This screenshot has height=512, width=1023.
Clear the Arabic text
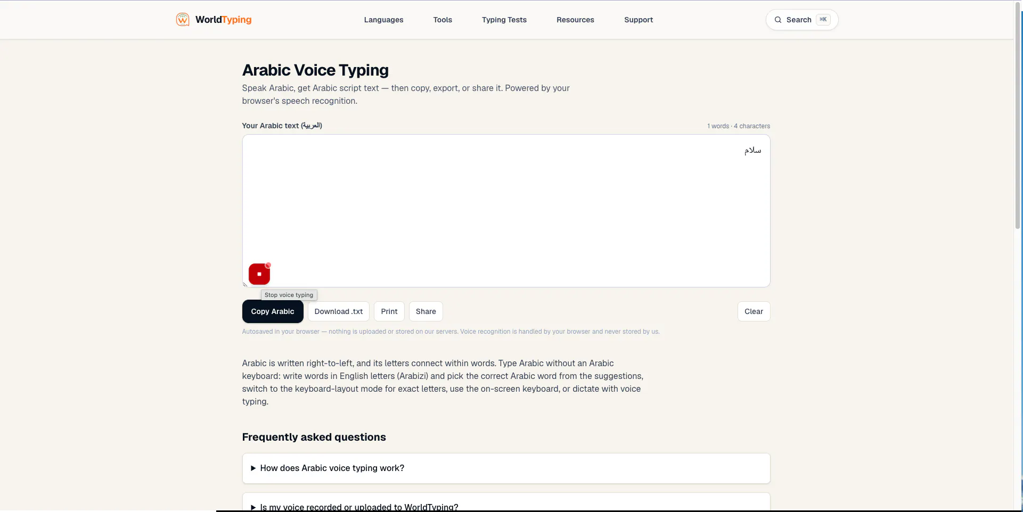(754, 311)
